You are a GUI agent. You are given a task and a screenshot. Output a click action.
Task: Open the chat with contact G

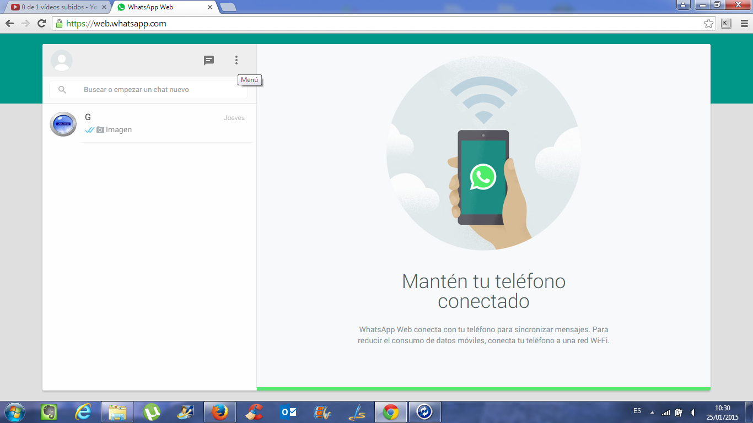[x=149, y=124]
